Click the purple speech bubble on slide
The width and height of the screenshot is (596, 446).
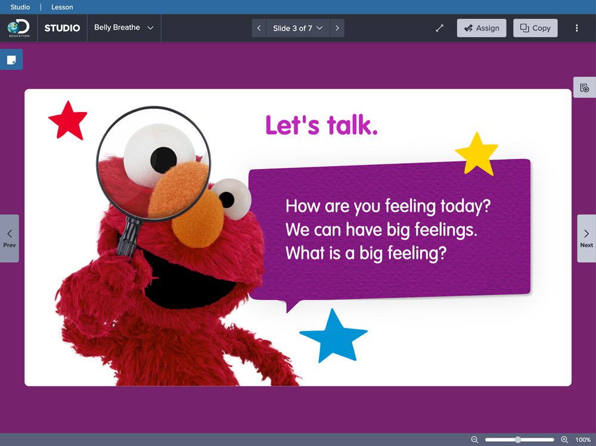pyautogui.click(x=389, y=229)
